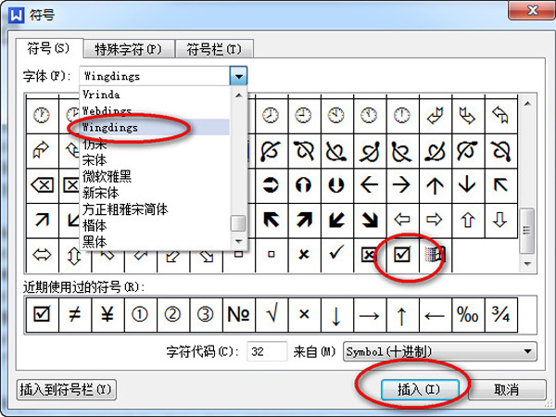The height and width of the screenshot is (417, 556).
Task: Select the thin up arrow in the symbol grid
Action: [x=435, y=184]
